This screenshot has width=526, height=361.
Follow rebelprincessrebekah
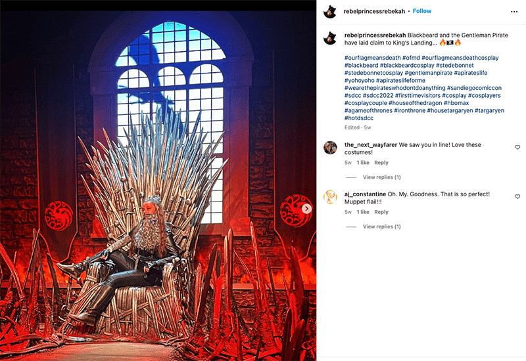click(421, 11)
